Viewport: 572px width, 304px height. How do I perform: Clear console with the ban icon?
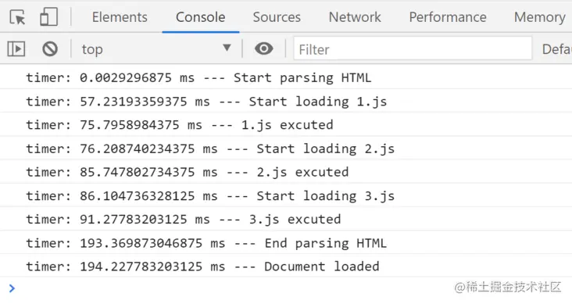[50, 49]
